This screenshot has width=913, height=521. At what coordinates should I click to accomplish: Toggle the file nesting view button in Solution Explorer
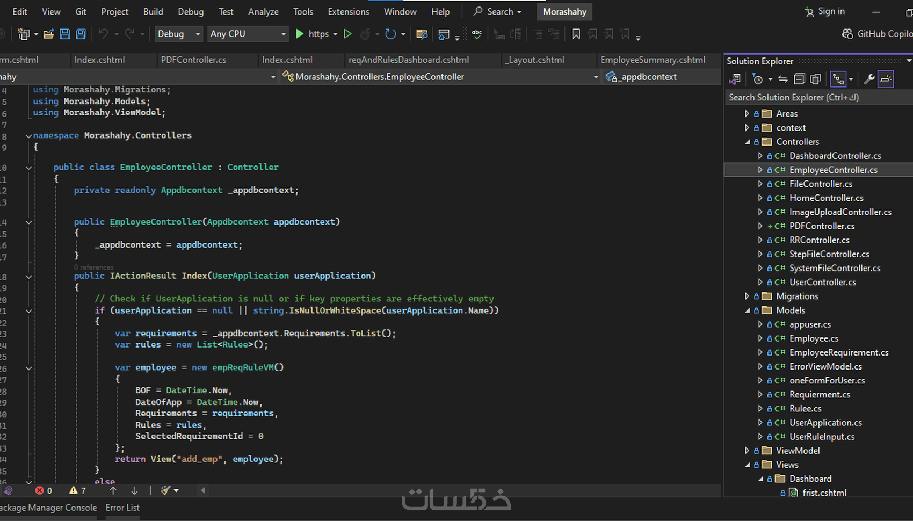[838, 79]
